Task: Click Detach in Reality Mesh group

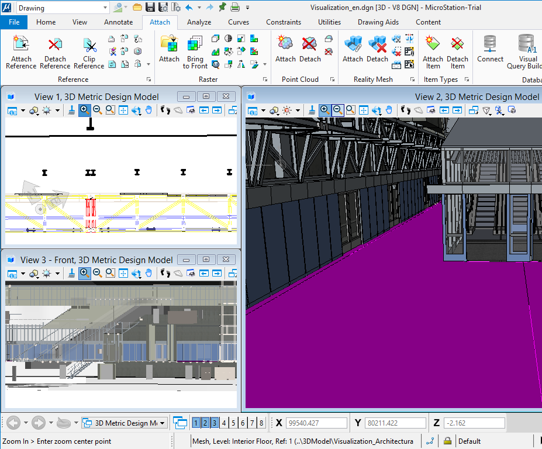Action: [x=377, y=49]
